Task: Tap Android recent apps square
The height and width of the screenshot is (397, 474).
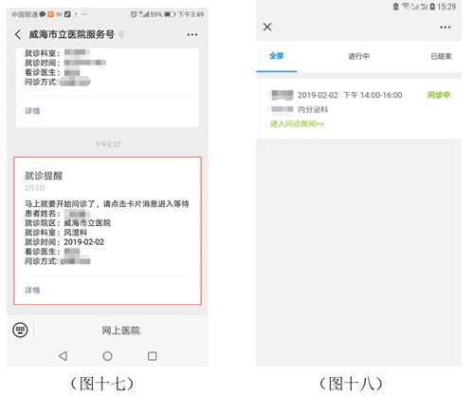Action: point(153,356)
